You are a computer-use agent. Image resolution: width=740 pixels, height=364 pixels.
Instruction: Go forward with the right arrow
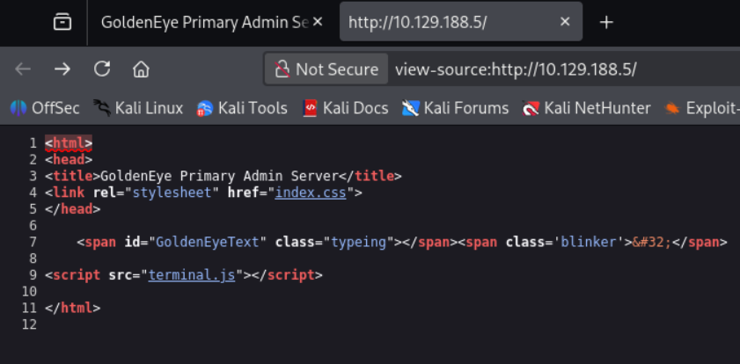[62, 69]
